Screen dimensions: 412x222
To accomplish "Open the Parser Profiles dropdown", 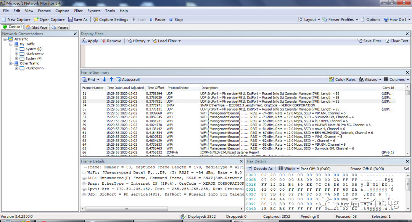I will (x=340, y=19).
